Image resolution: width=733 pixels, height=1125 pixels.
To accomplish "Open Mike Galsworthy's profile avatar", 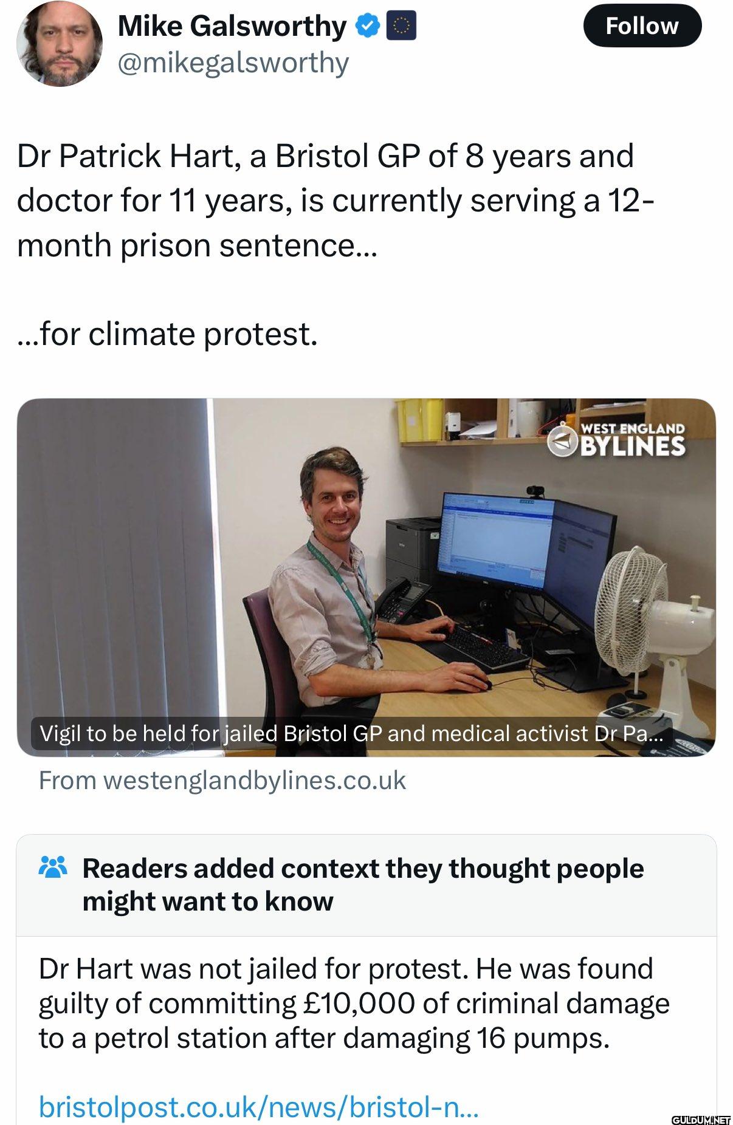I will click(x=59, y=44).
